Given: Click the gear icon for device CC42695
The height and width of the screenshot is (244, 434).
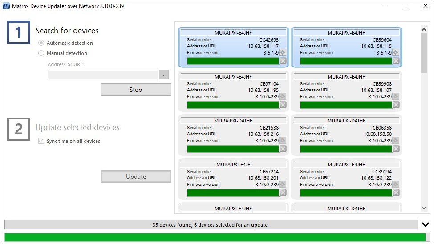Looking at the screenshot, I should click(x=283, y=53).
